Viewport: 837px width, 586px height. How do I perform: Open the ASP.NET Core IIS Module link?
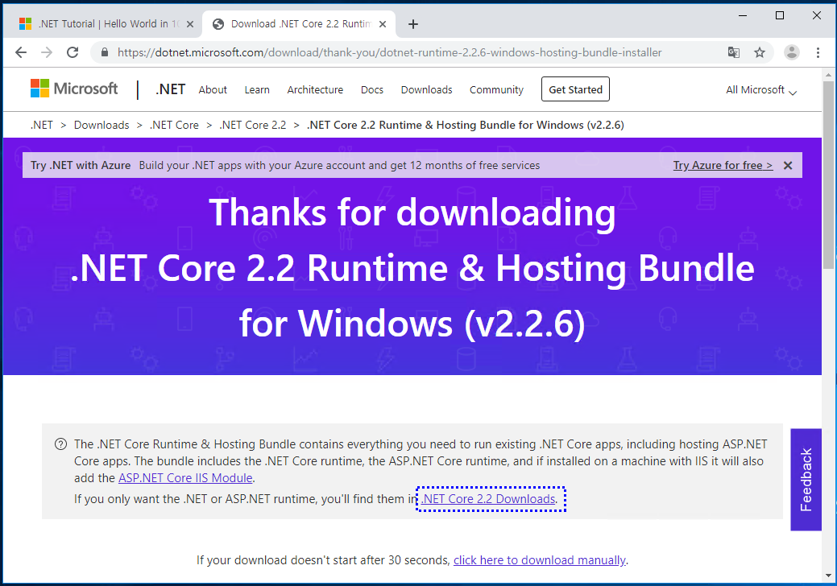pyautogui.click(x=185, y=478)
